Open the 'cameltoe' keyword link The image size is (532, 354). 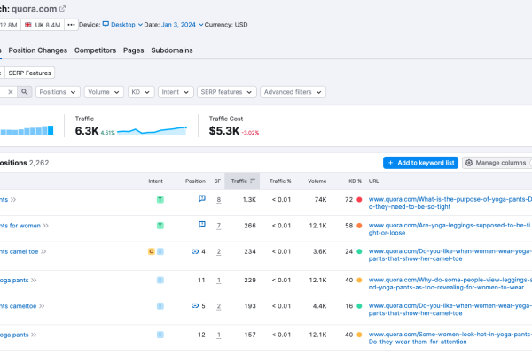pyautogui.click(x=18, y=306)
